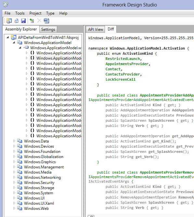Click the Windows.Data assembly icon
194x217 pixels.
tap(20, 141)
